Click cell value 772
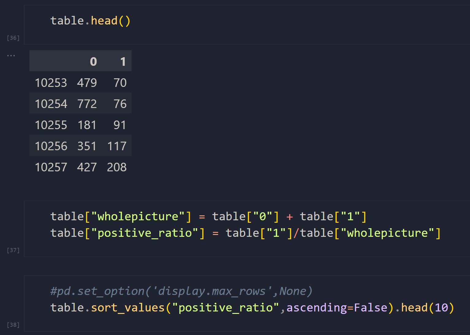This screenshot has height=335, width=470. 87,104
